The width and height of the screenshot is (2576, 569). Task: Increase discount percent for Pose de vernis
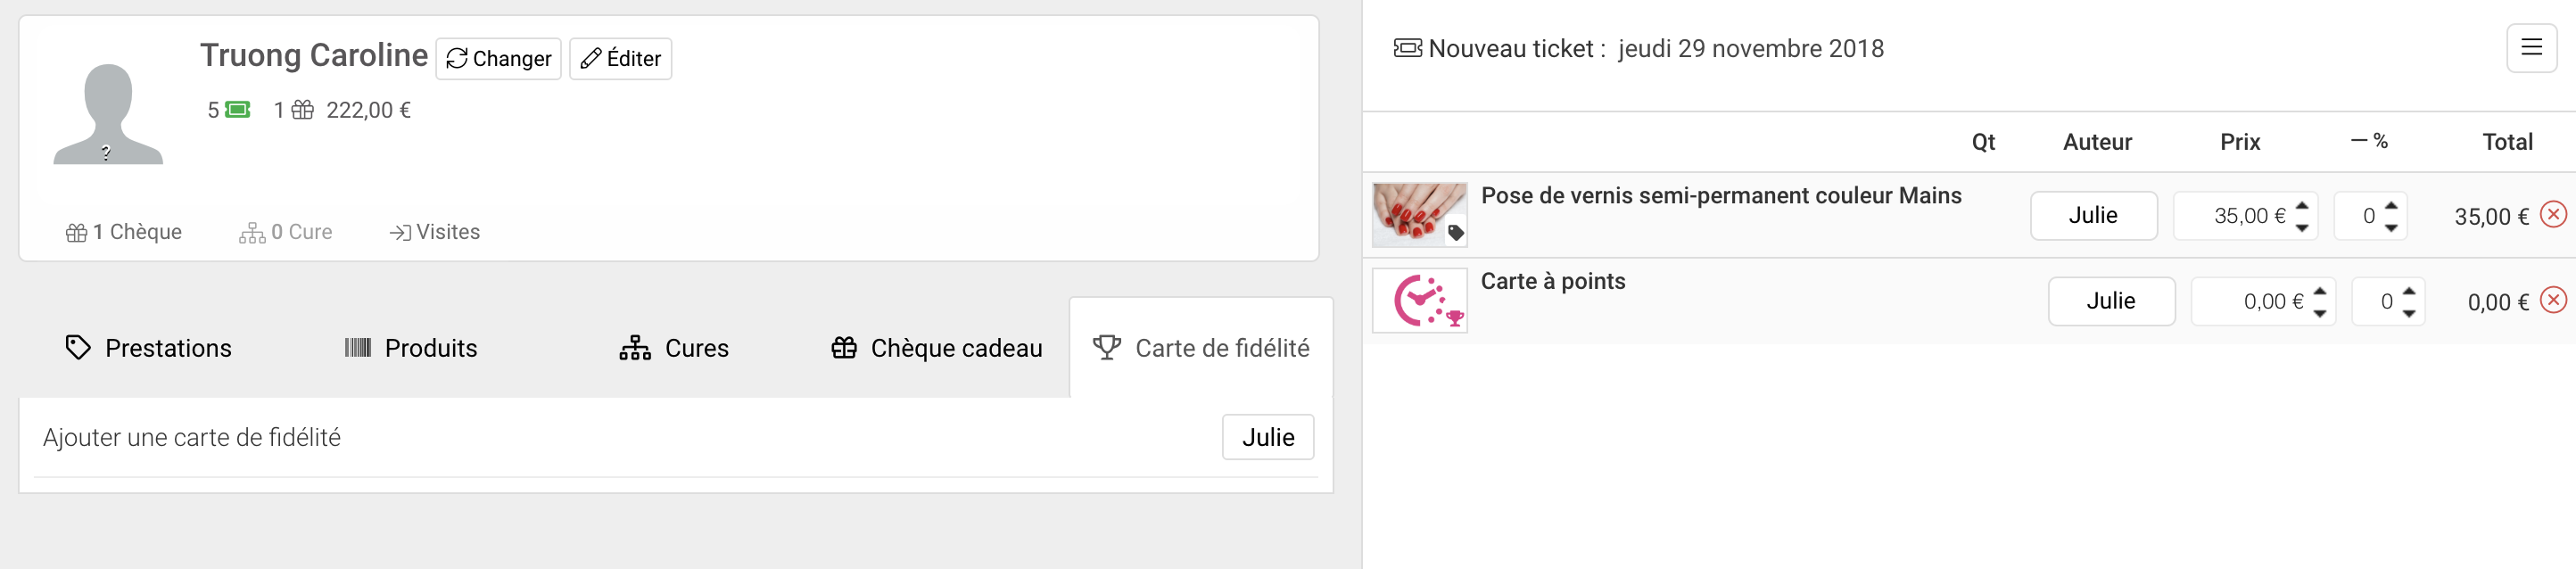click(2390, 205)
